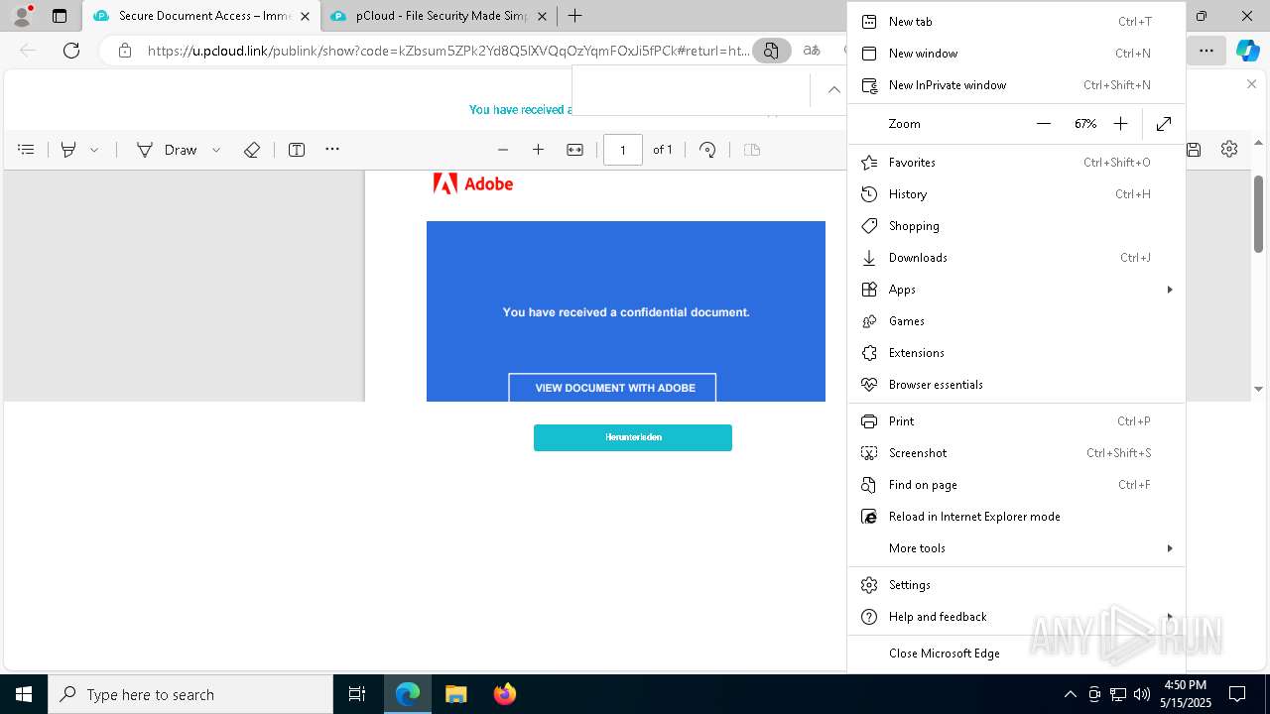Screen dimensions: 1270x714
Task: Open Favorites from the menu
Action: click(x=1017, y=163)
